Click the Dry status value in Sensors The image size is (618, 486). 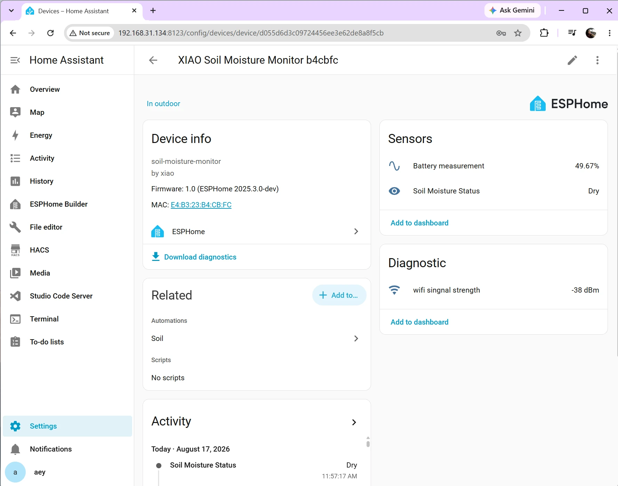click(594, 191)
